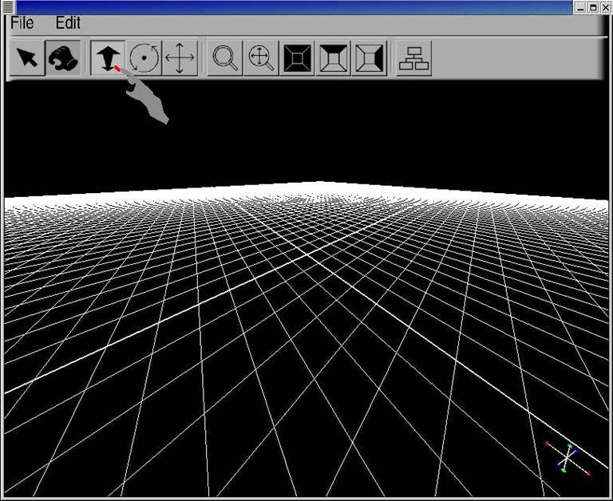Open the Edit menu
613x501 pixels.
(x=68, y=22)
